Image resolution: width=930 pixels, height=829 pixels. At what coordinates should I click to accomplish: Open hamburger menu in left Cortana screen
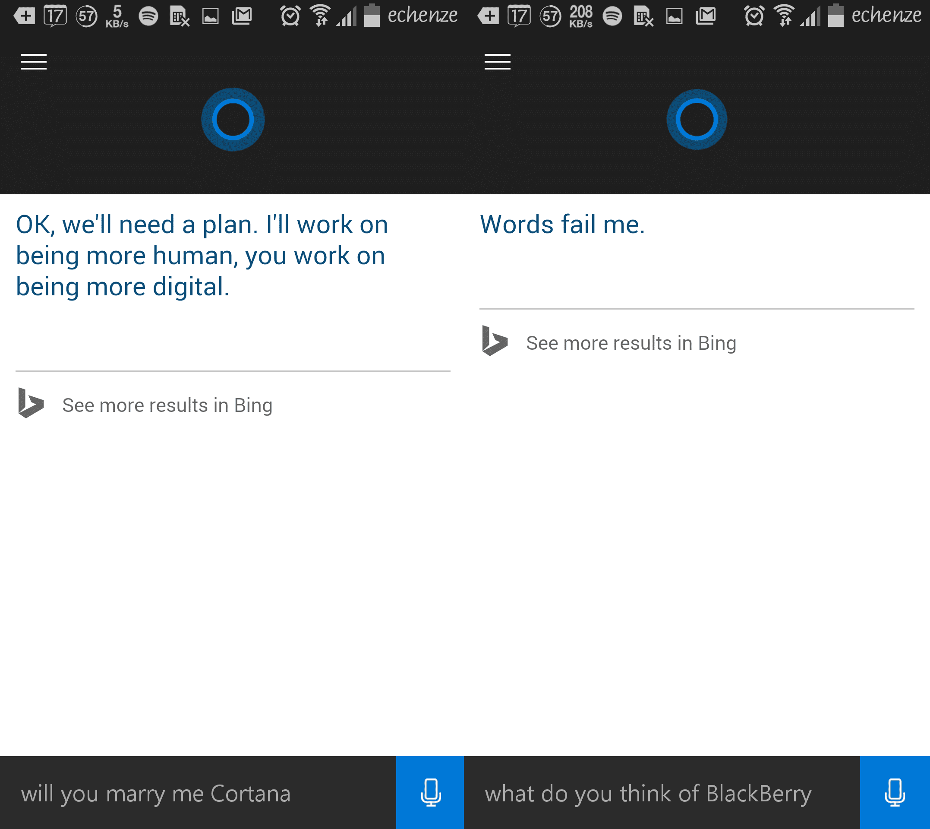34,62
